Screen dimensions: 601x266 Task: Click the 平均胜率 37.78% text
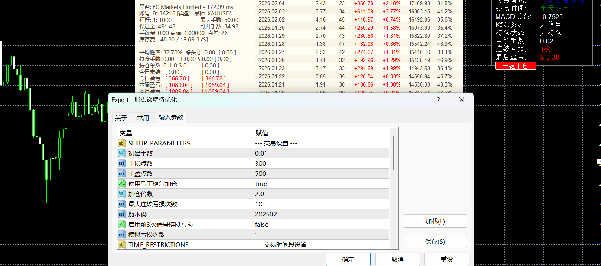pyautogui.click(x=161, y=52)
